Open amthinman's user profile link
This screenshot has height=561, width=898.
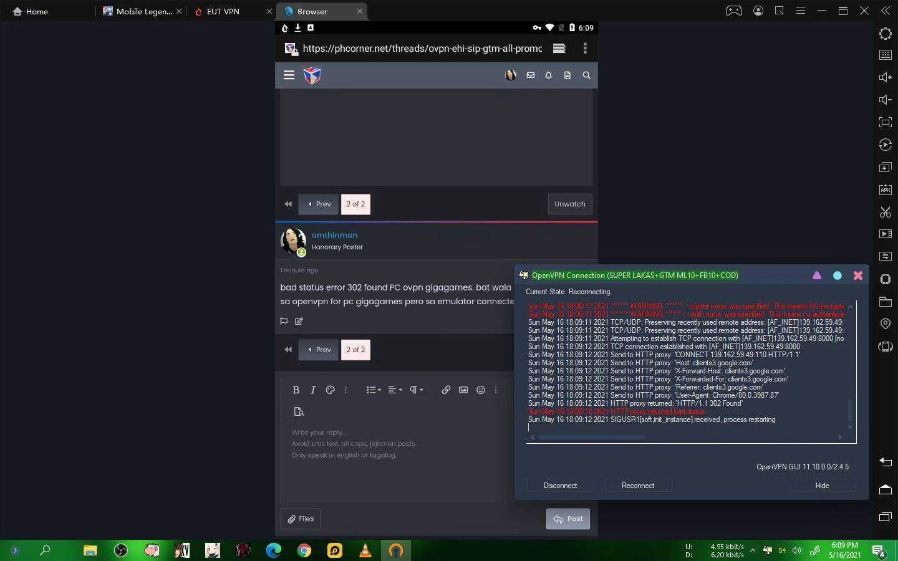point(334,235)
